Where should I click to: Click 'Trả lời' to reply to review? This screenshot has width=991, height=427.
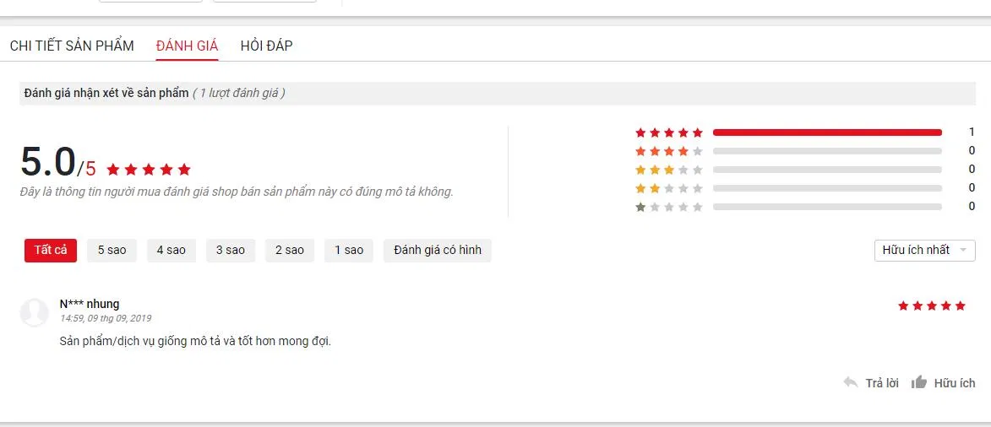882,383
